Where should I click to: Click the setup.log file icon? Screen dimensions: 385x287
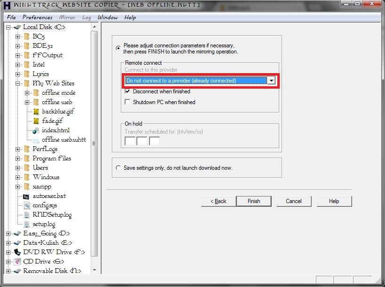click(x=27, y=224)
